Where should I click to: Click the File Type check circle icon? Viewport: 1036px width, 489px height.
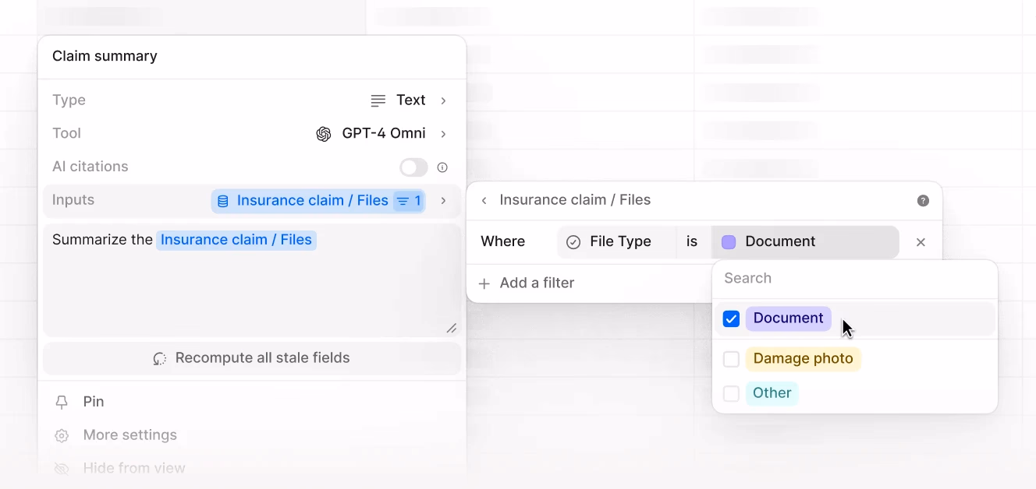(x=573, y=242)
